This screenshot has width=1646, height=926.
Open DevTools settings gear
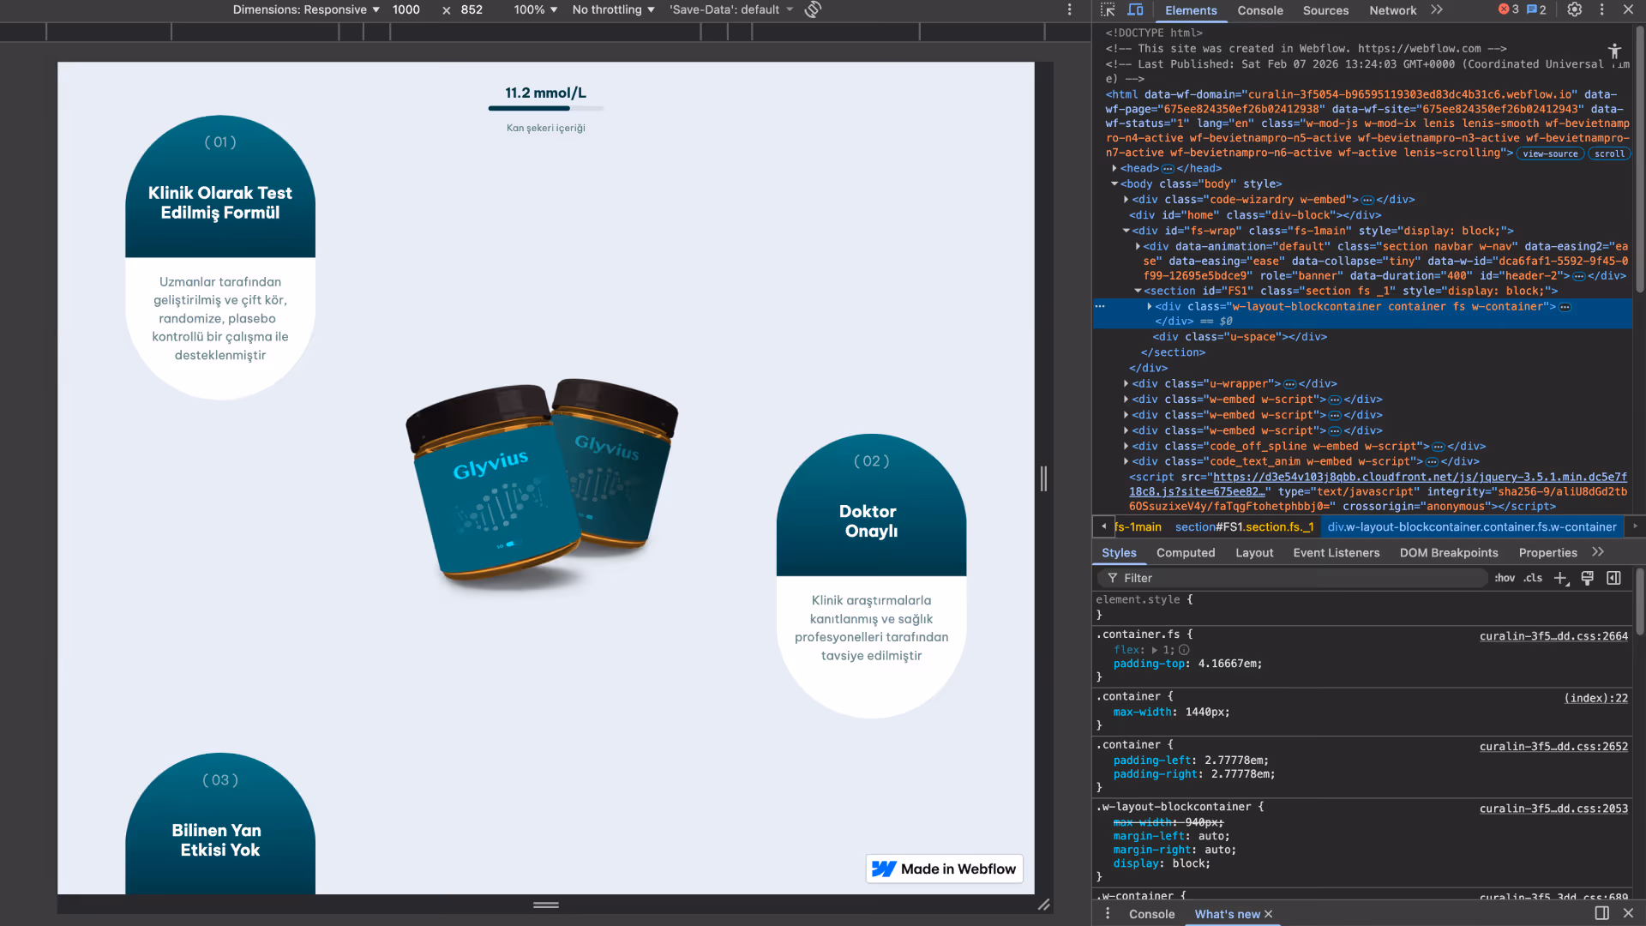point(1575,9)
